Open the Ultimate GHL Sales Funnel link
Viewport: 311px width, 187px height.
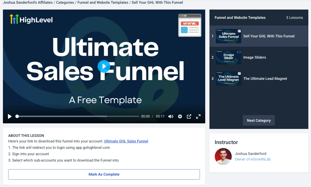click(x=126, y=141)
